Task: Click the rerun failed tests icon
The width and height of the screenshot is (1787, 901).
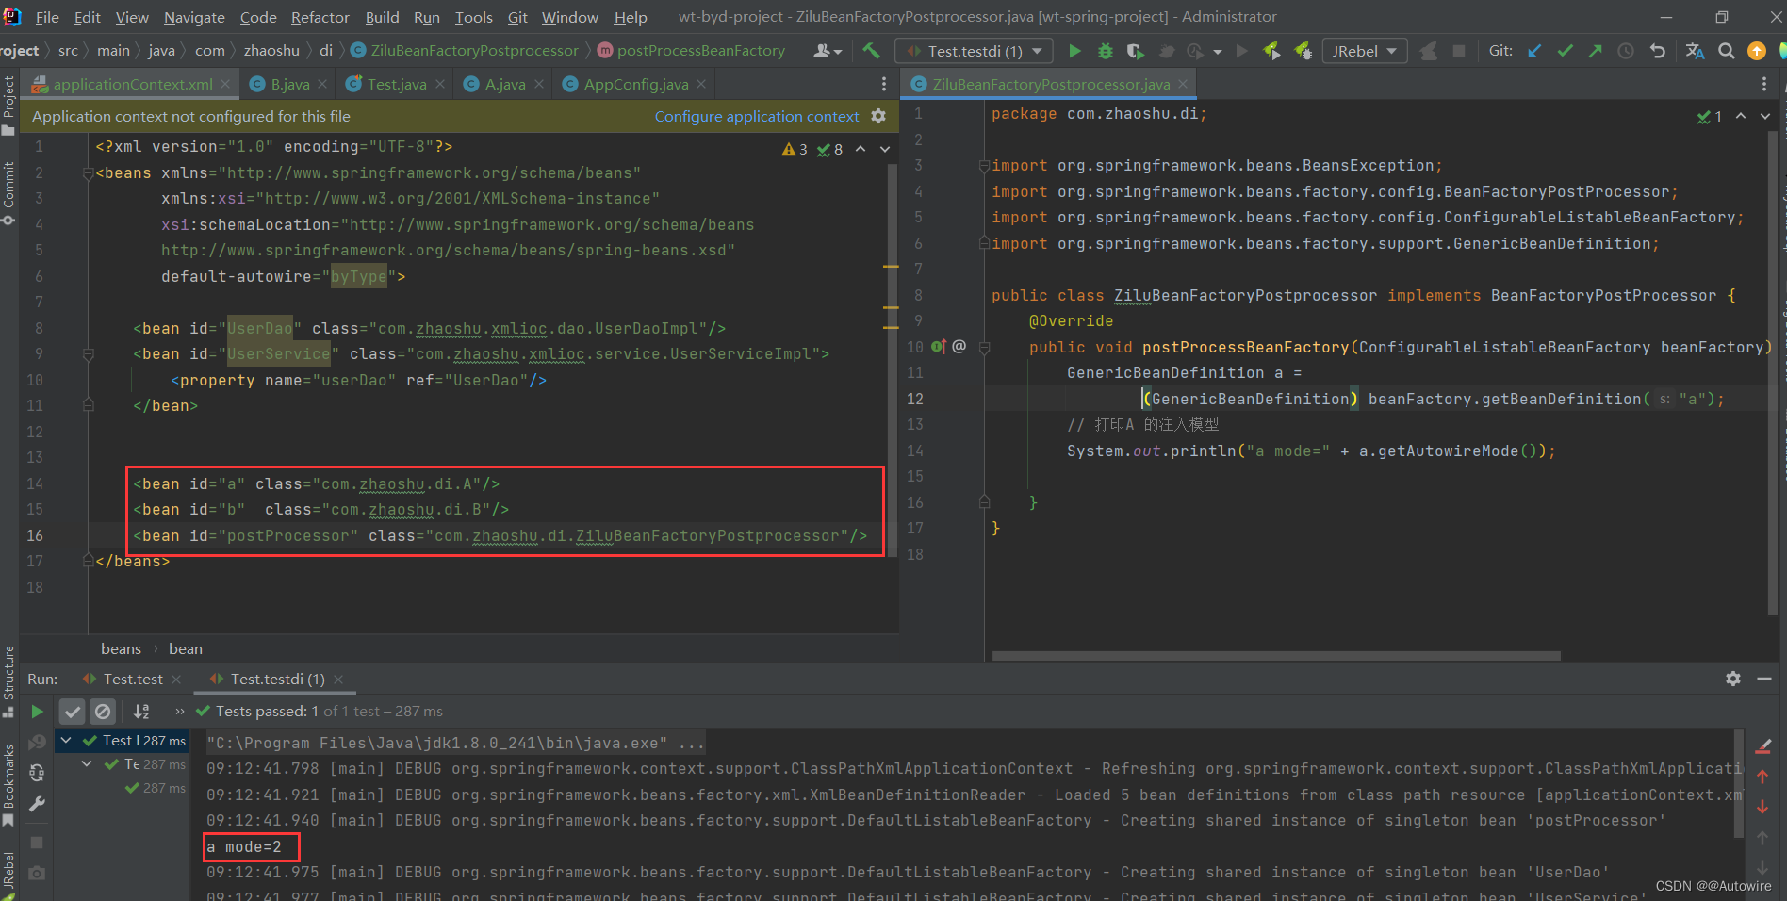Action: (x=37, y=743)
